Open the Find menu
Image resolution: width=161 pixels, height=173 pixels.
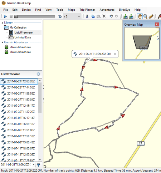(38, 10)
